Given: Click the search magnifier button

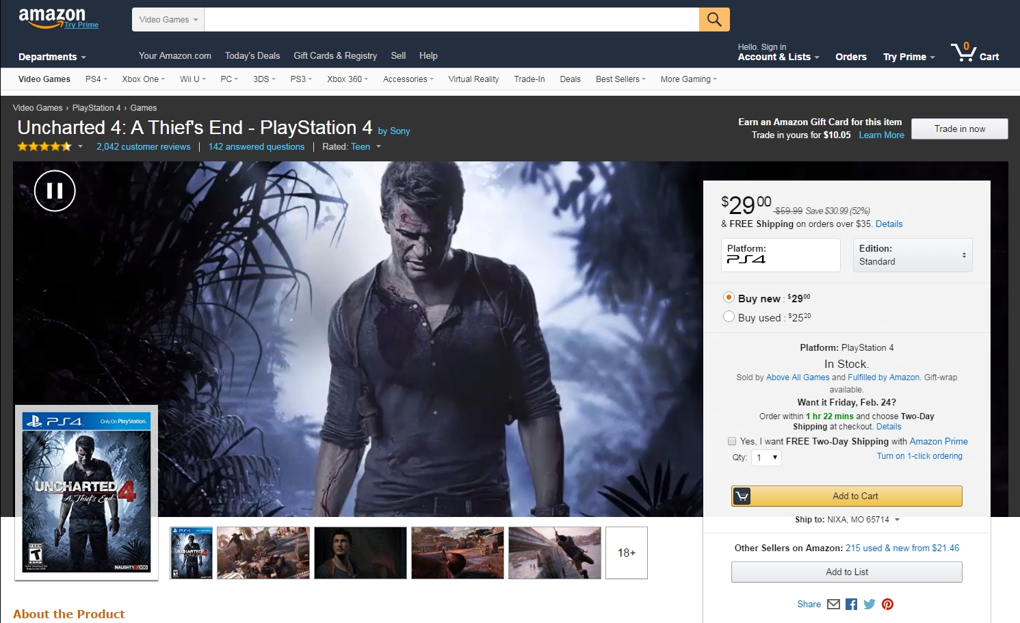Looking at the screenshot, I should coord(714,19).
